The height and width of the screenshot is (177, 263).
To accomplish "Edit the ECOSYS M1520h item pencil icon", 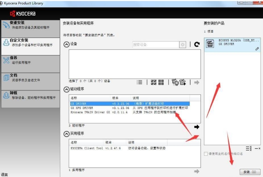I will tap(257, 49).
